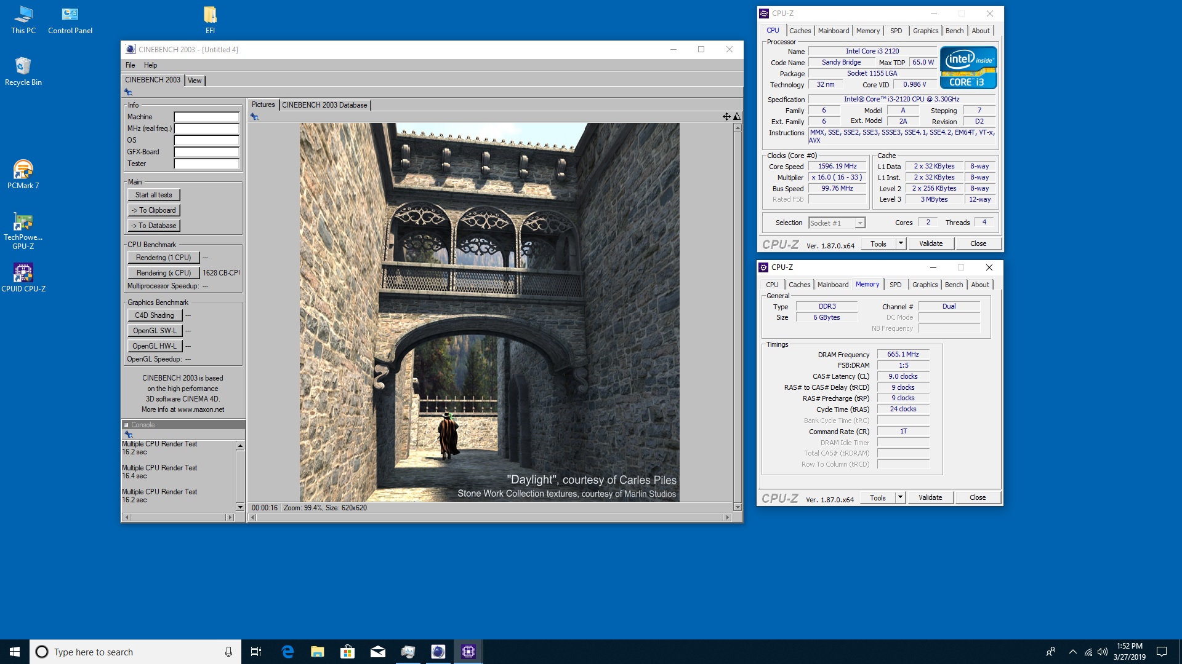Open Recycle Bin desktop icon

coord(23,71)
